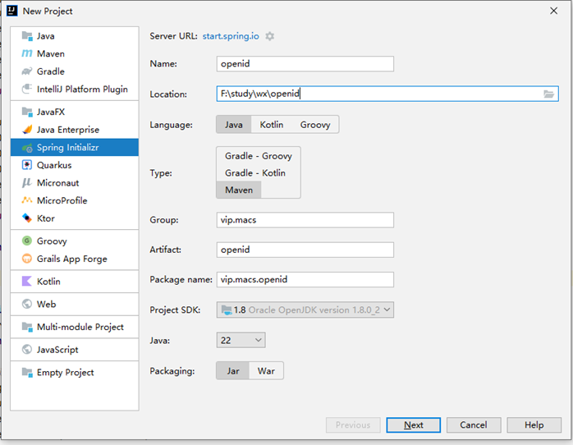
Task: Switch Language to Kotlin
Action: (x=272, y=125)
